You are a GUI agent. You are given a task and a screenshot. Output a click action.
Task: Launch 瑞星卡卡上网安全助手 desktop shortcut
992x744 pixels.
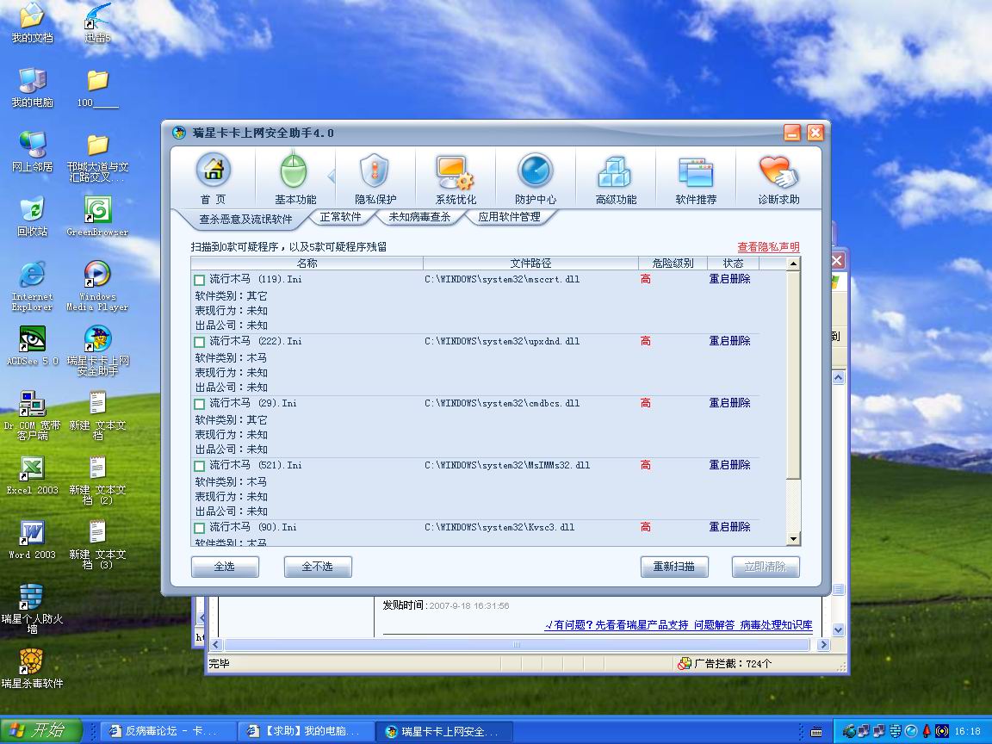pyautogui.click(x=97, y=351)
